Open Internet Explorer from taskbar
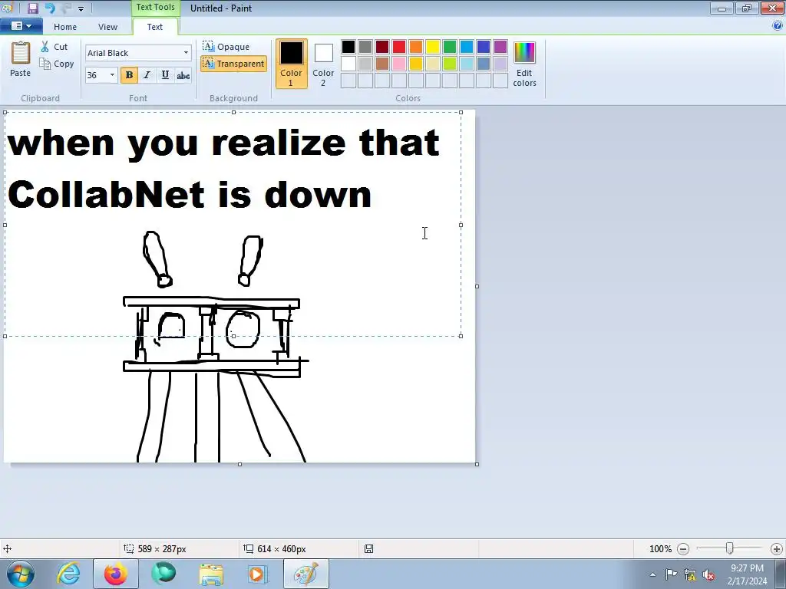This screenshot has width=786, height=589. 68,574
